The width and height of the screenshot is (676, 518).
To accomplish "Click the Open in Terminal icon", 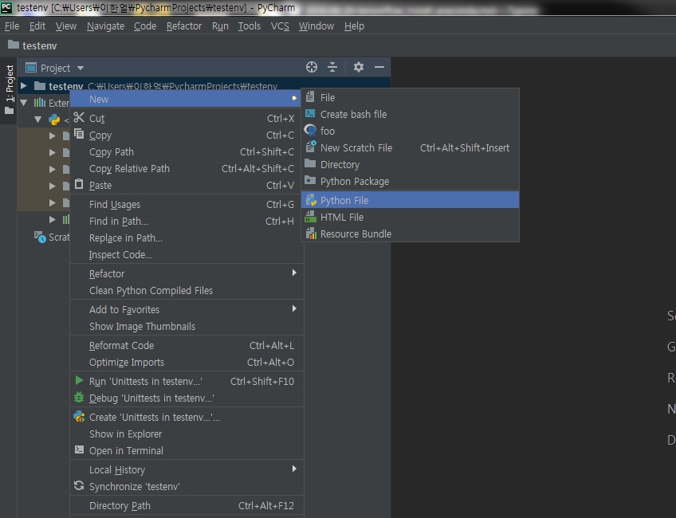I will [x=79, y=450].
